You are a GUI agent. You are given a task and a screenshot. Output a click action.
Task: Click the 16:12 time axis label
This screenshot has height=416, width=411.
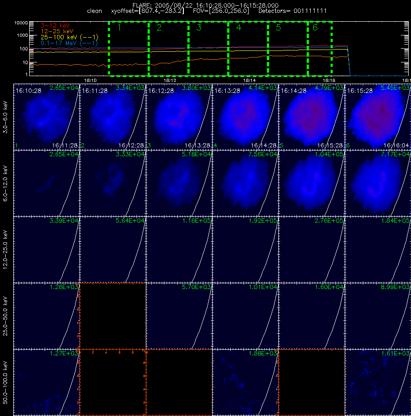point(170,80)
